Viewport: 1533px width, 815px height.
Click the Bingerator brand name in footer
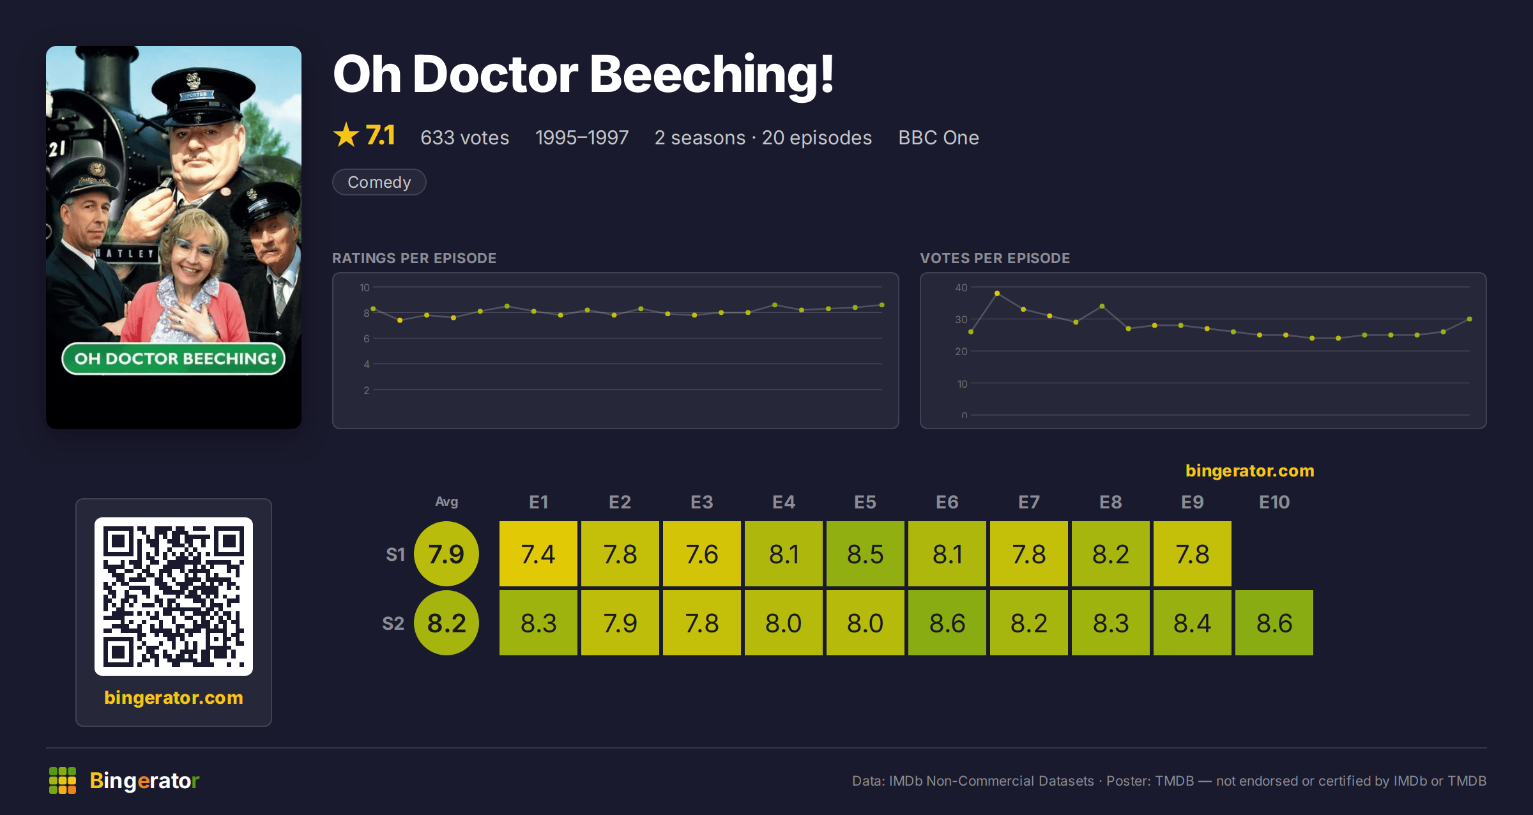[x=144, y=781]
